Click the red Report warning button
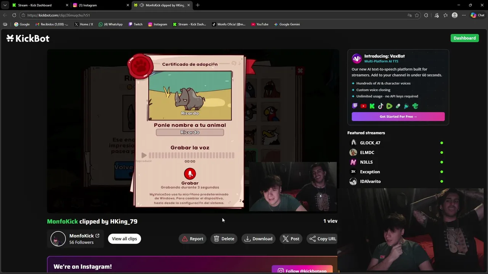Screen dimensions: 488x274 pos(193,239)
